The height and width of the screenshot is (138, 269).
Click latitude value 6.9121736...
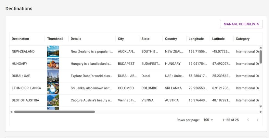click(x=221, y=88)
